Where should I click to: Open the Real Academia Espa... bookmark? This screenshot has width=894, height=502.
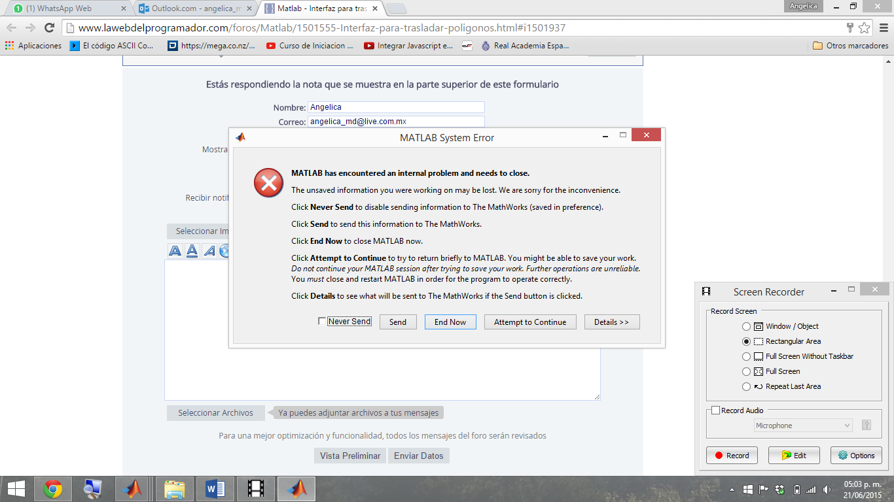point(525,46)
